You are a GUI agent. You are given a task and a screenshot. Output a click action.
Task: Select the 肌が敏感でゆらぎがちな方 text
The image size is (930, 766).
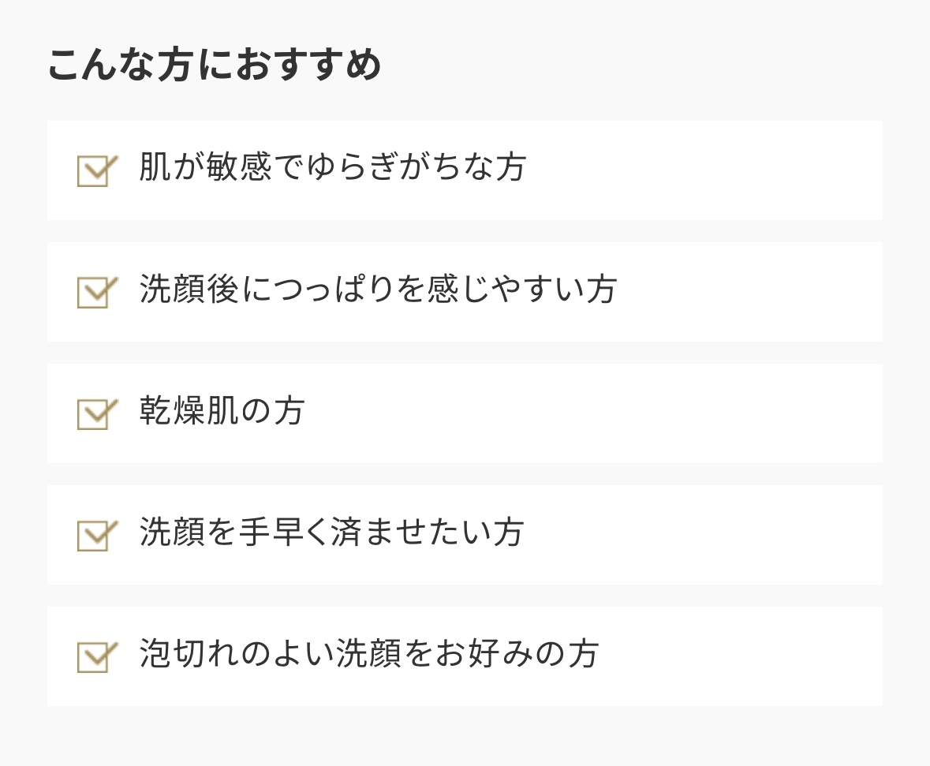point(332,167)
